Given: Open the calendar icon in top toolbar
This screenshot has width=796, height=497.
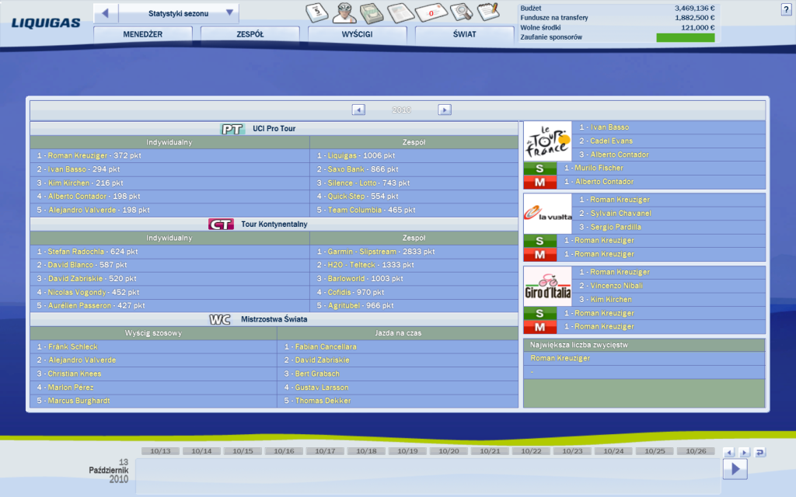Looking at the screenshot, I should [x=317, y=12].
